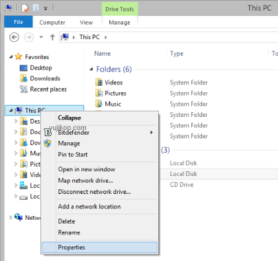This screenshot has width=278, height=261.
Task: Collapse the This PC tree node arrow
Action: pyautogui.click(x=11, y=110)
